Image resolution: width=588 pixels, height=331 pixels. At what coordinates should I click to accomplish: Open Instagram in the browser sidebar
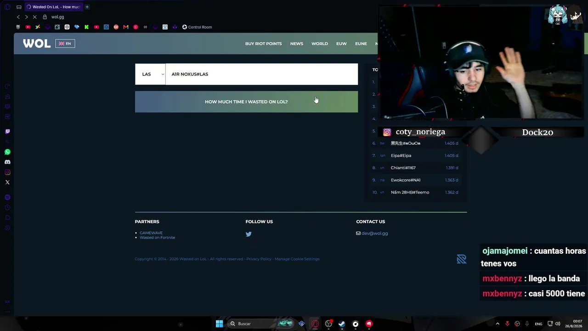point(7,172)
